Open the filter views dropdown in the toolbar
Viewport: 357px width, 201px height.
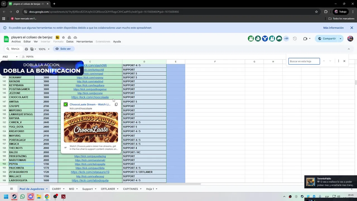[33, 49]
